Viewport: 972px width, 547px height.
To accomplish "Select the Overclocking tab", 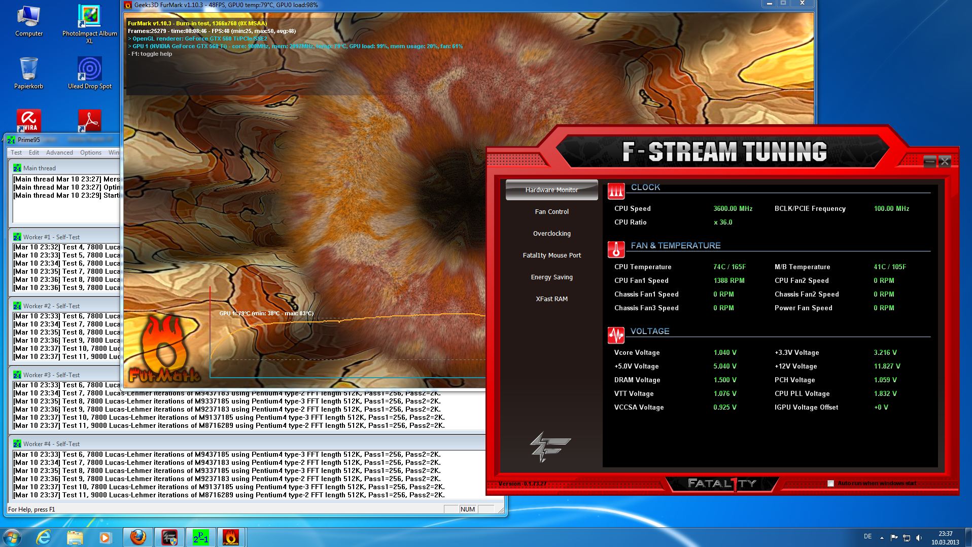I will tap(551, 234).
